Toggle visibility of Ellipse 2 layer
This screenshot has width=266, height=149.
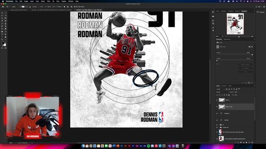tap(217, 100)
